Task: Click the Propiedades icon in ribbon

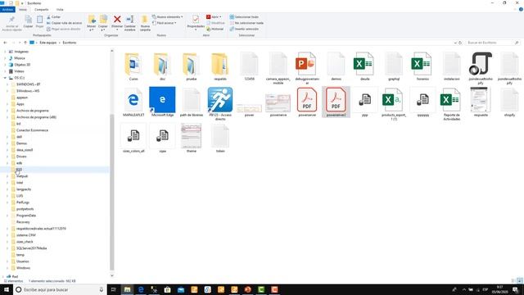Action: [x=196, y=20]
